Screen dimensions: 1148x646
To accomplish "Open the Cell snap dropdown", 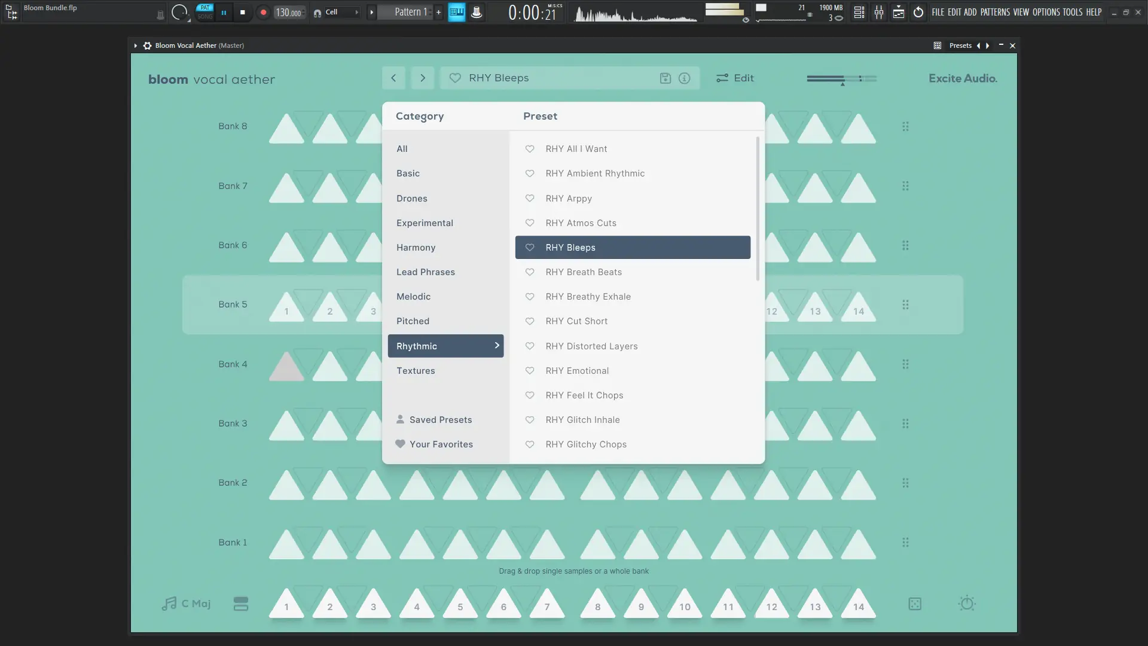I will tap(338, 12).
